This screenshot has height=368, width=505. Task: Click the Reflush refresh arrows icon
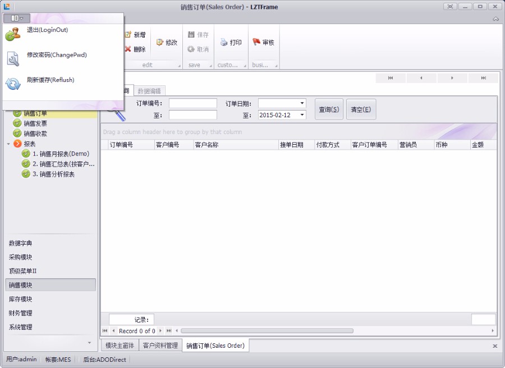point(13,84)
